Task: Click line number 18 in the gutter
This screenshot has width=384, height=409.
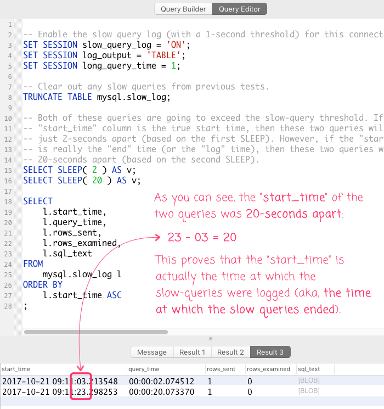Action: 9,201
